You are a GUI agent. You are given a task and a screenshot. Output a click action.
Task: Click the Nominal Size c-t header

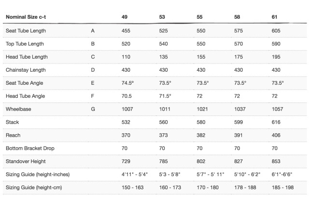pyautogui.click(x=26, y=17)
